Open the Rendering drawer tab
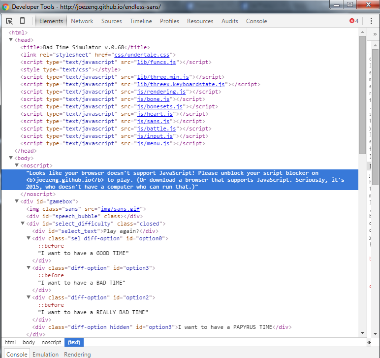380x358 pixels. point(77,354)
